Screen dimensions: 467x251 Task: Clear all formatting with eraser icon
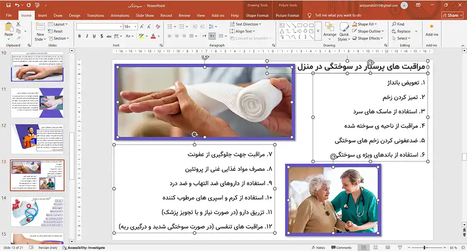click(x=158, y=26)
